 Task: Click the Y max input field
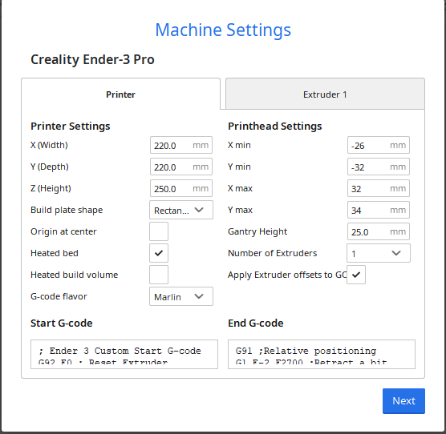pyautogui.click(x=379, y=210)
